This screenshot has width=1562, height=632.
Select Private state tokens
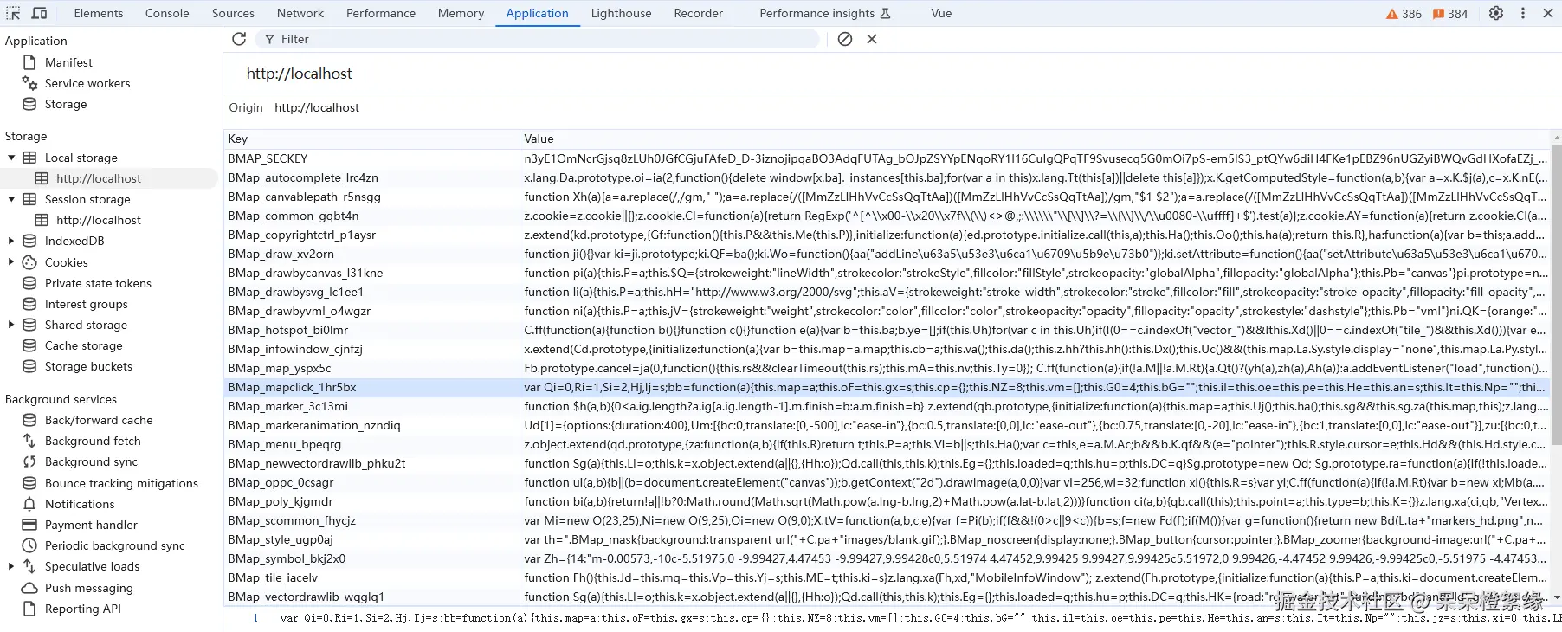[x=98, y=283]
